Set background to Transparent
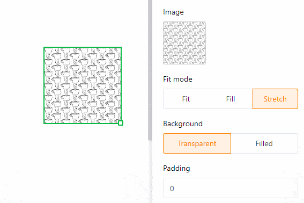304x203 pixels. click(x=197, y=143)
